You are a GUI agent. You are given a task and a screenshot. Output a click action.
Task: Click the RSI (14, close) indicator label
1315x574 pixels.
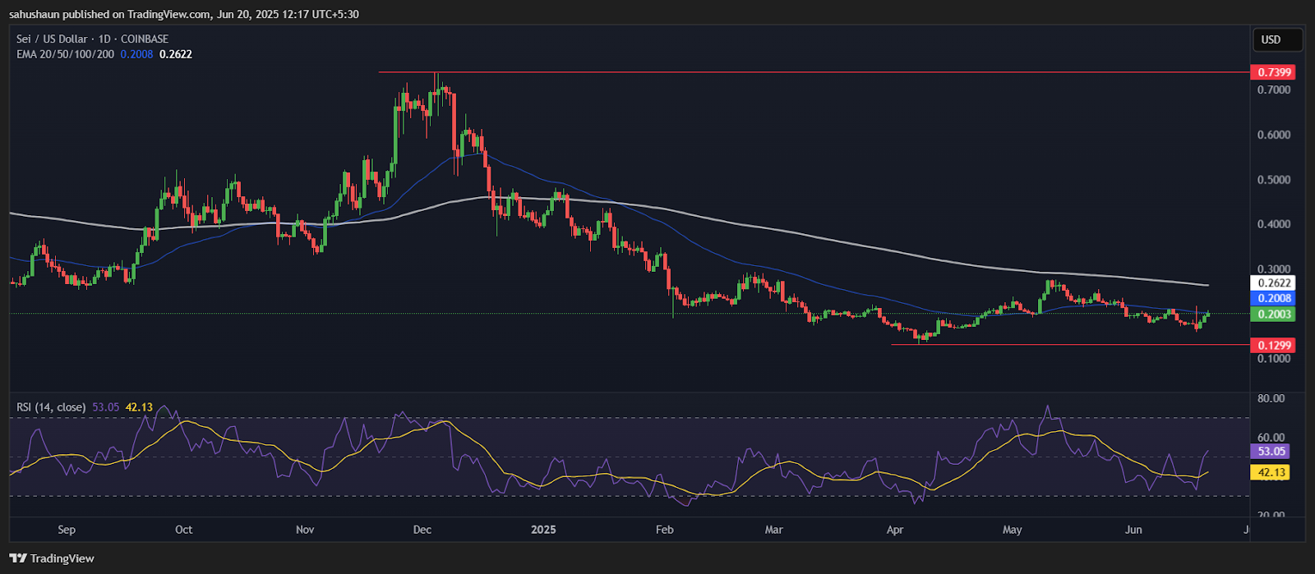tap(51, 407)
